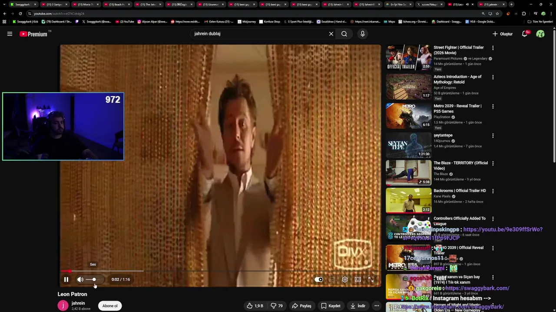Start voice search with the microphone

(x=363, y=34)
